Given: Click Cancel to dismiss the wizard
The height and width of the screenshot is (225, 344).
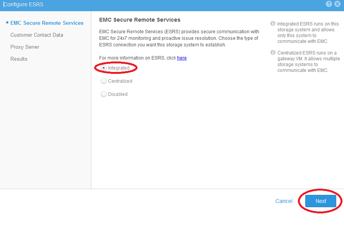Looking at the screenshot, I should click(284, 201).
